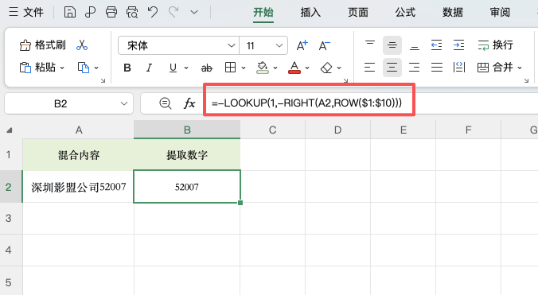
Task: Expand the 粘贴 dropdown arrow
Action: pyautogui.click(x=62, y=68)
